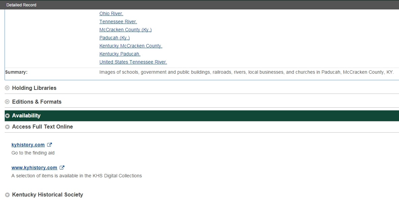Collapse Availability using its down-arrow icon
The width and height of the screenshot is (399, 212).
coord(7,116)
